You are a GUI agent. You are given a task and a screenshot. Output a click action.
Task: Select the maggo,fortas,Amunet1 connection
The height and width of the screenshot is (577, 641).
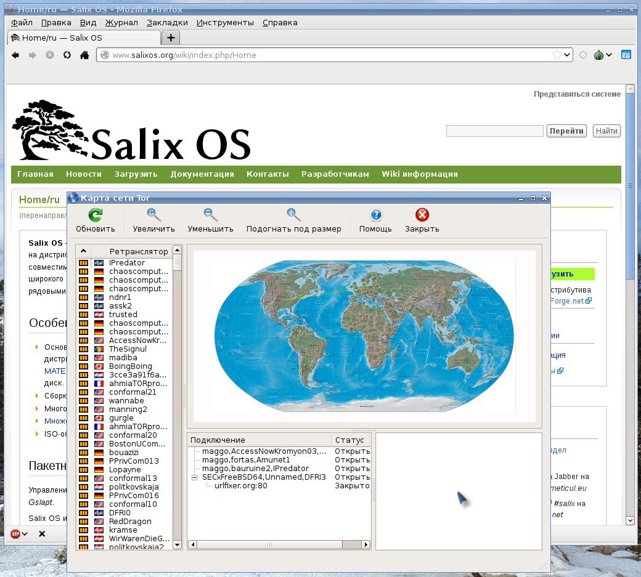[246, 460]
